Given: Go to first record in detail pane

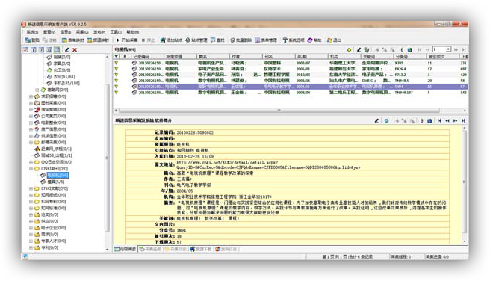Looking at the screenshot, I should tap(439, 120).
